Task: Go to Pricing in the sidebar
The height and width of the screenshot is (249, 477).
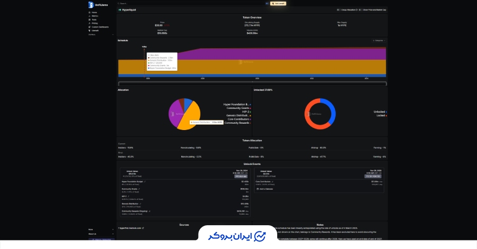Action: [x=94, y=23]
